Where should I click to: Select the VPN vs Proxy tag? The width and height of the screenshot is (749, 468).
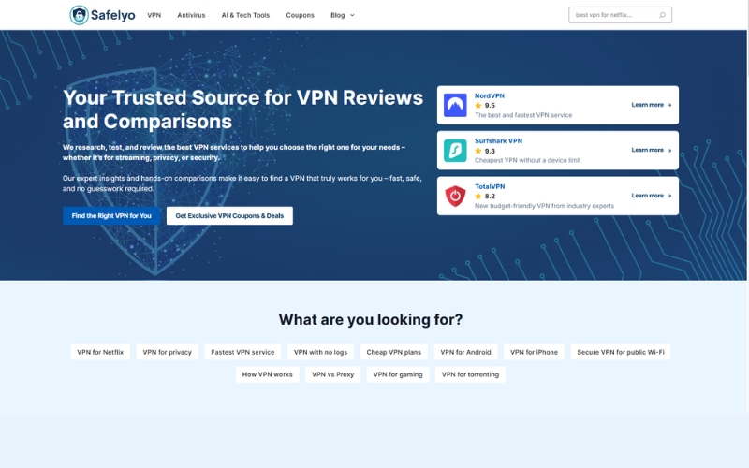333,374
